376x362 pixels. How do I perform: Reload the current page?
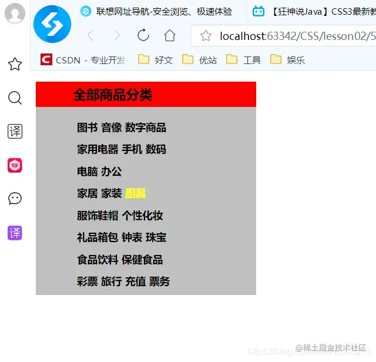pos(143,35)
